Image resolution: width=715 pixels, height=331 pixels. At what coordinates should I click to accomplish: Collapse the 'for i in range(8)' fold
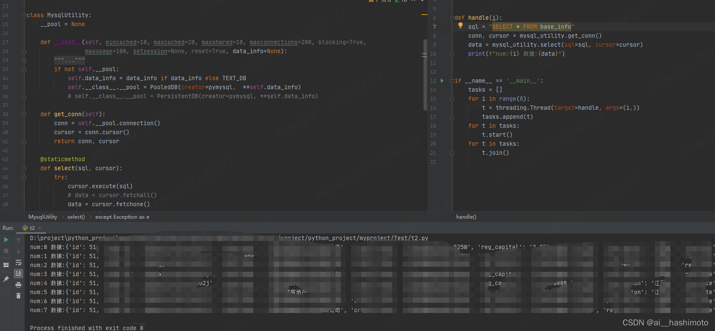(x=452, y=99)
